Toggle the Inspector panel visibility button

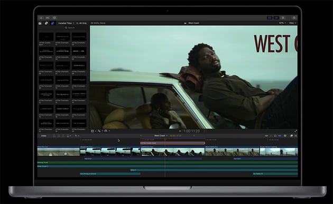[283, 18]
